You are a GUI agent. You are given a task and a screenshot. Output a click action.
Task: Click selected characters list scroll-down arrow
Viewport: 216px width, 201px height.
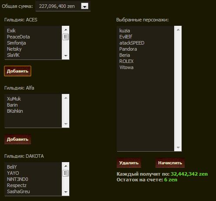click(178, 148)
